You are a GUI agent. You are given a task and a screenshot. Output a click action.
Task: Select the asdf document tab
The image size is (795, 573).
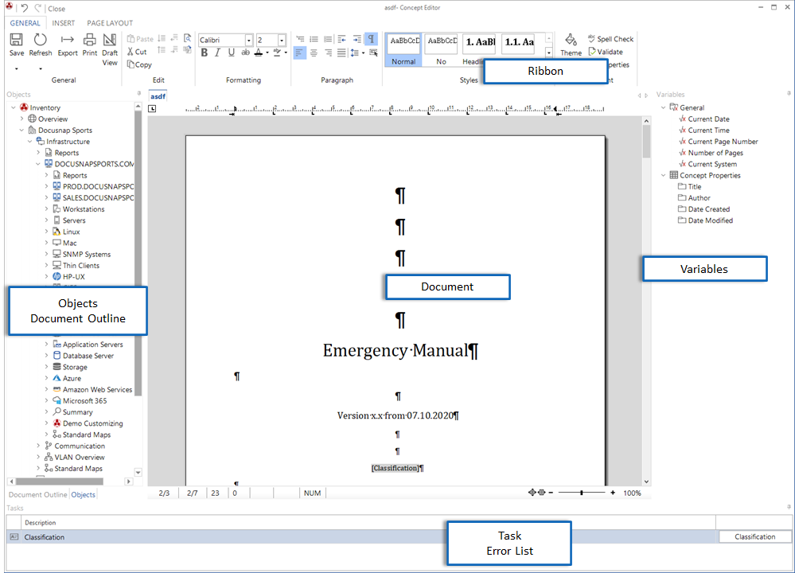(x=158, y=96)
